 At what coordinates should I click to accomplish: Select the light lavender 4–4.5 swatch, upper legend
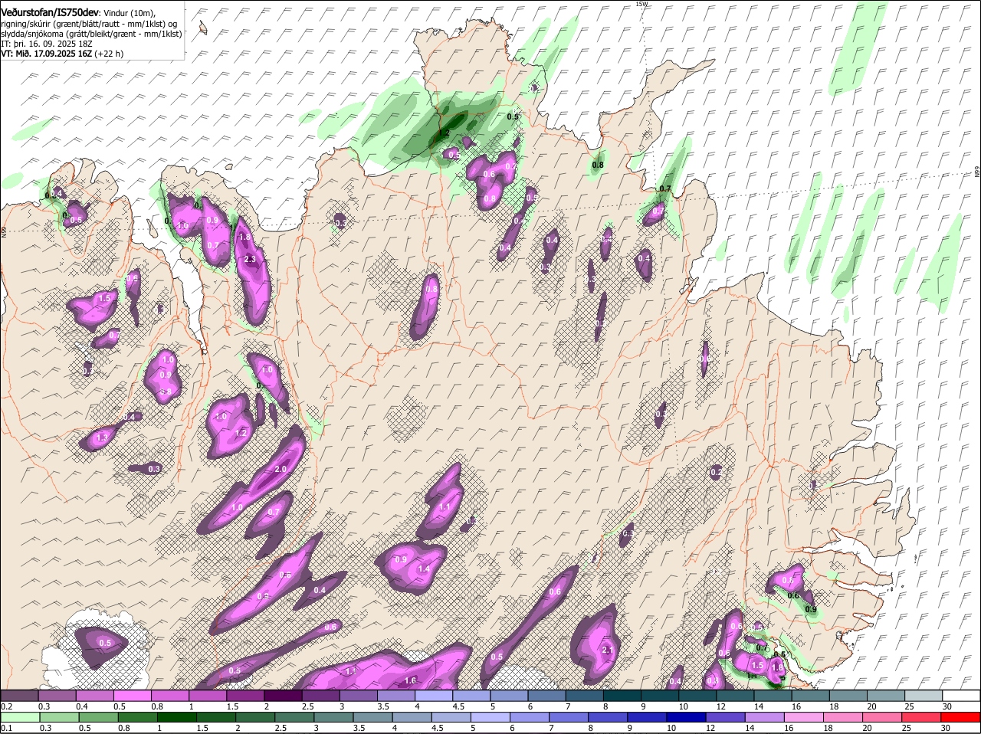coord(435,695)
